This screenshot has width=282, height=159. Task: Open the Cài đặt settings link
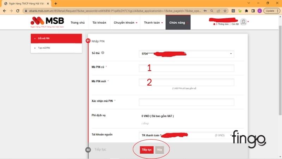pos(235,24)
